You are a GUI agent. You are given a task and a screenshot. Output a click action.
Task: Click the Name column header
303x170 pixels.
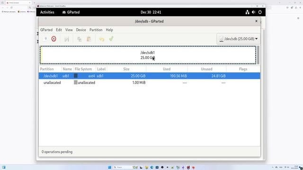67,69
